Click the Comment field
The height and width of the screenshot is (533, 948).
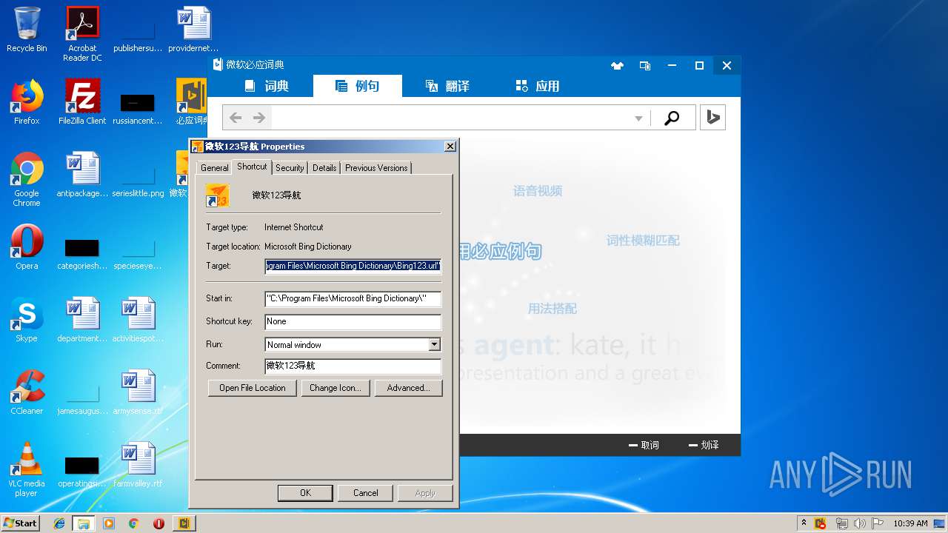point(353,366)
